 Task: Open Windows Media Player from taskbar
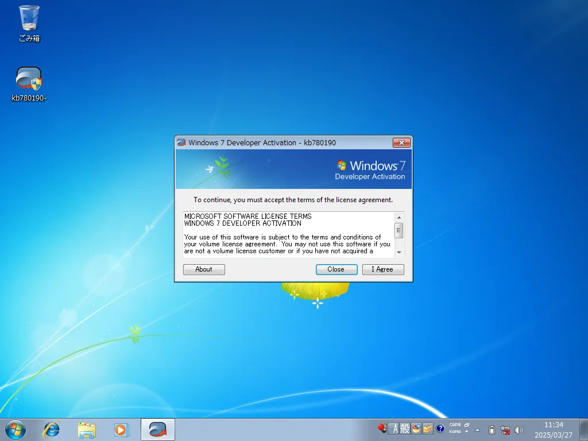122,430
